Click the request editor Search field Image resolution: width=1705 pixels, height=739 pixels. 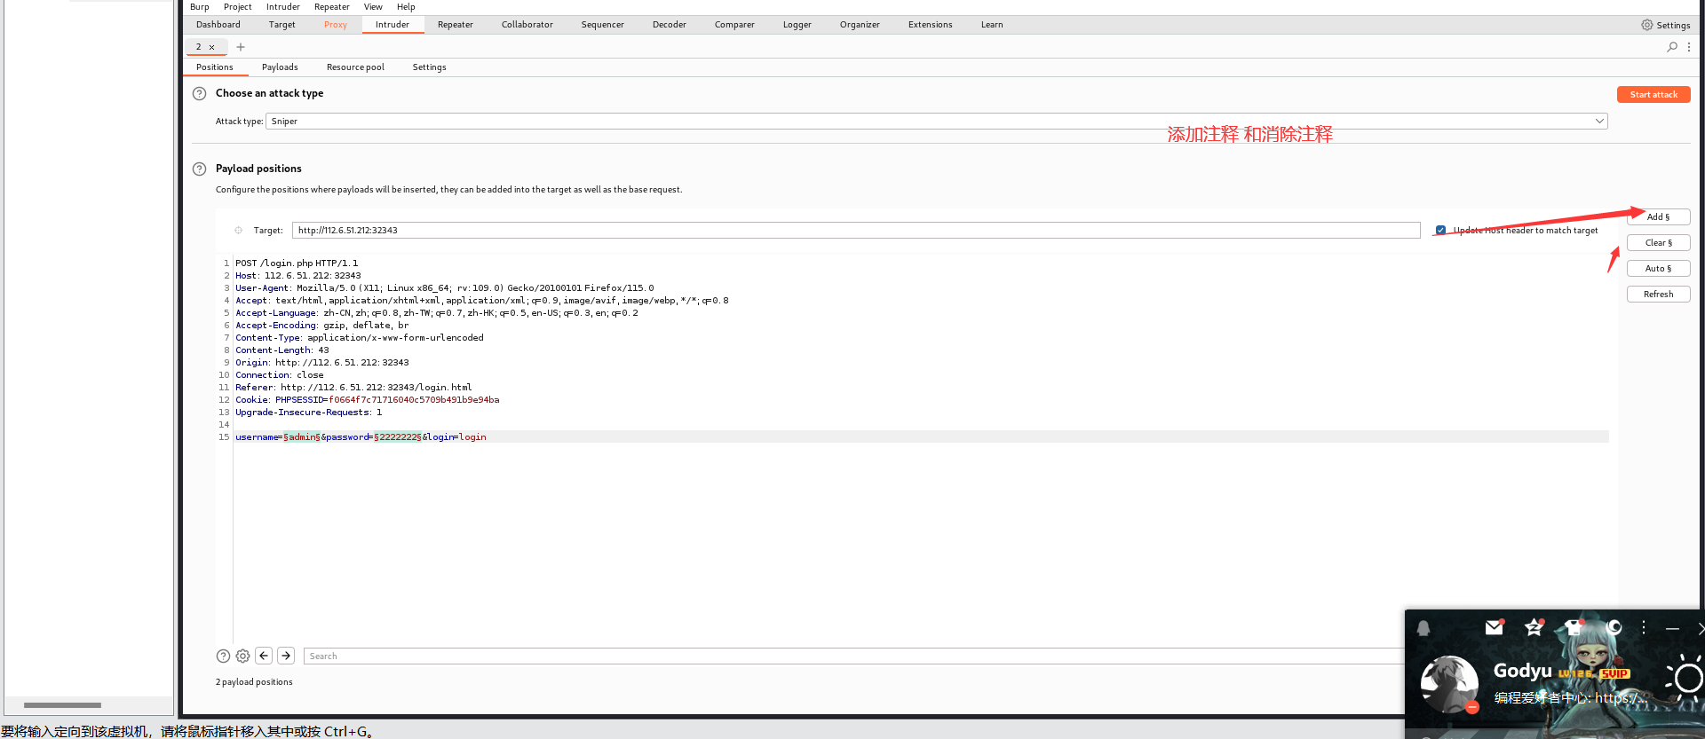tap(854, 656)
